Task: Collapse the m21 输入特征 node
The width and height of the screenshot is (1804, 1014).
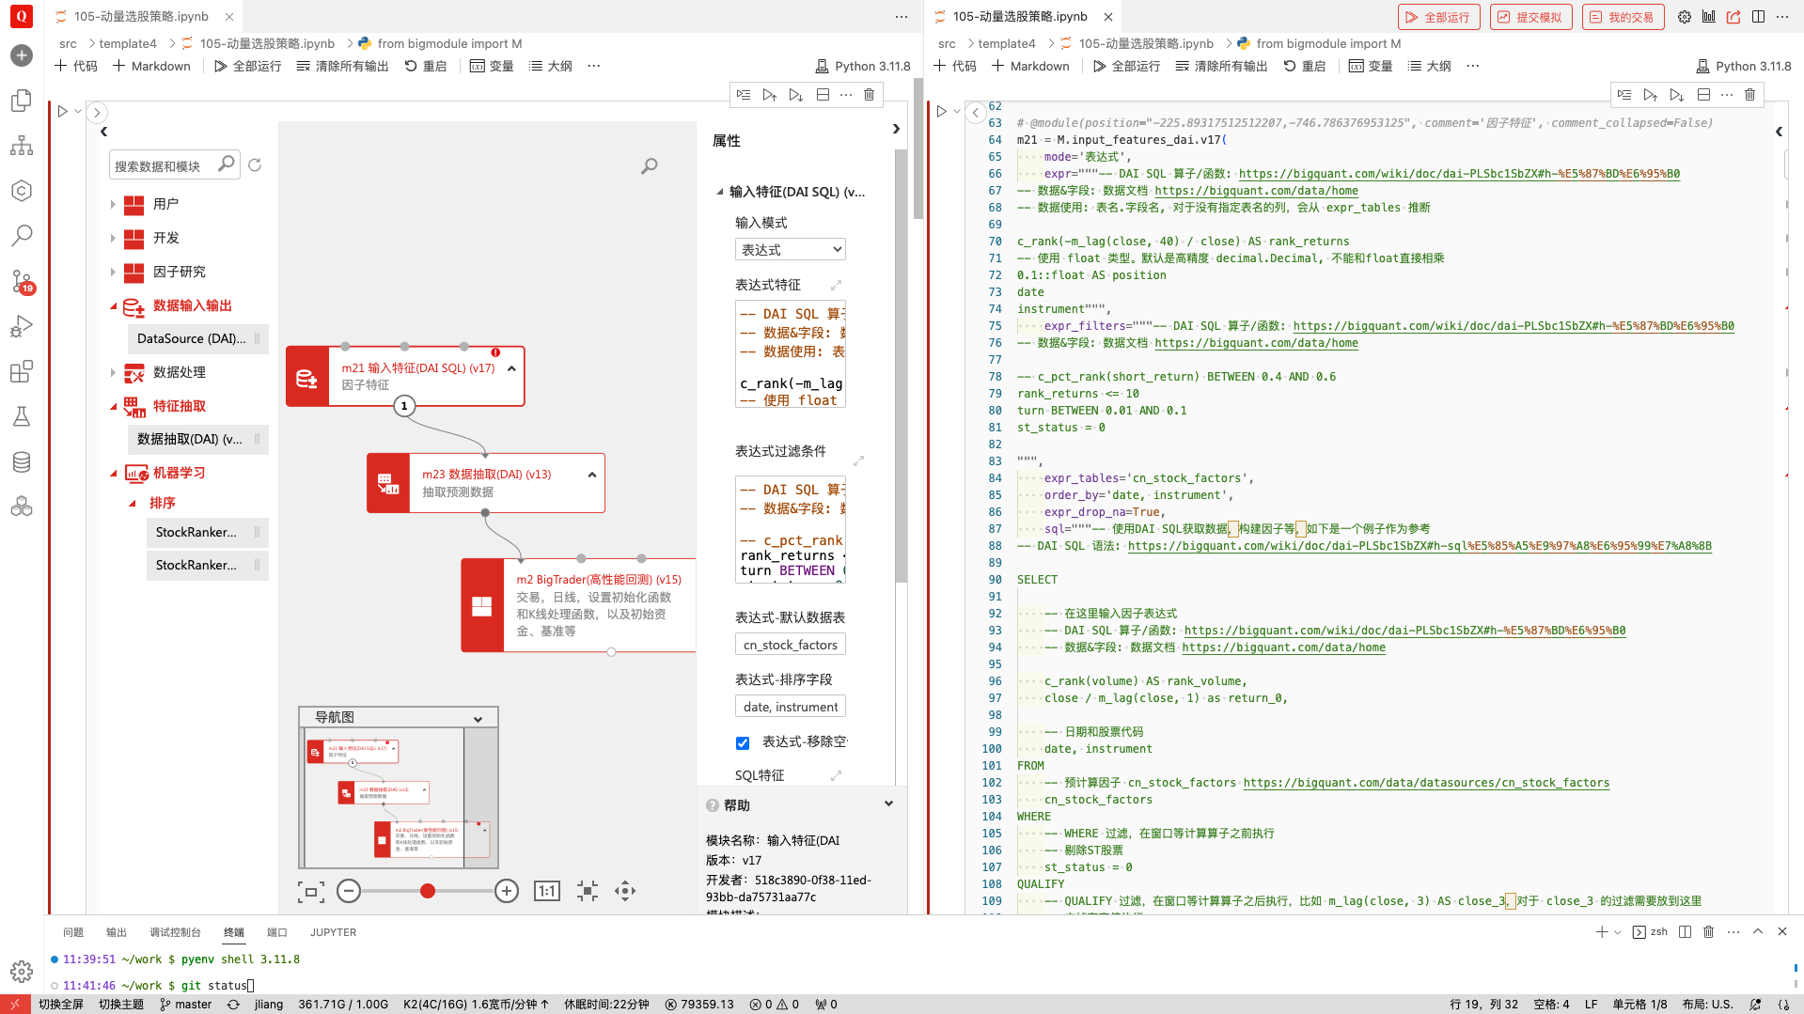Action: coord(511,369)
